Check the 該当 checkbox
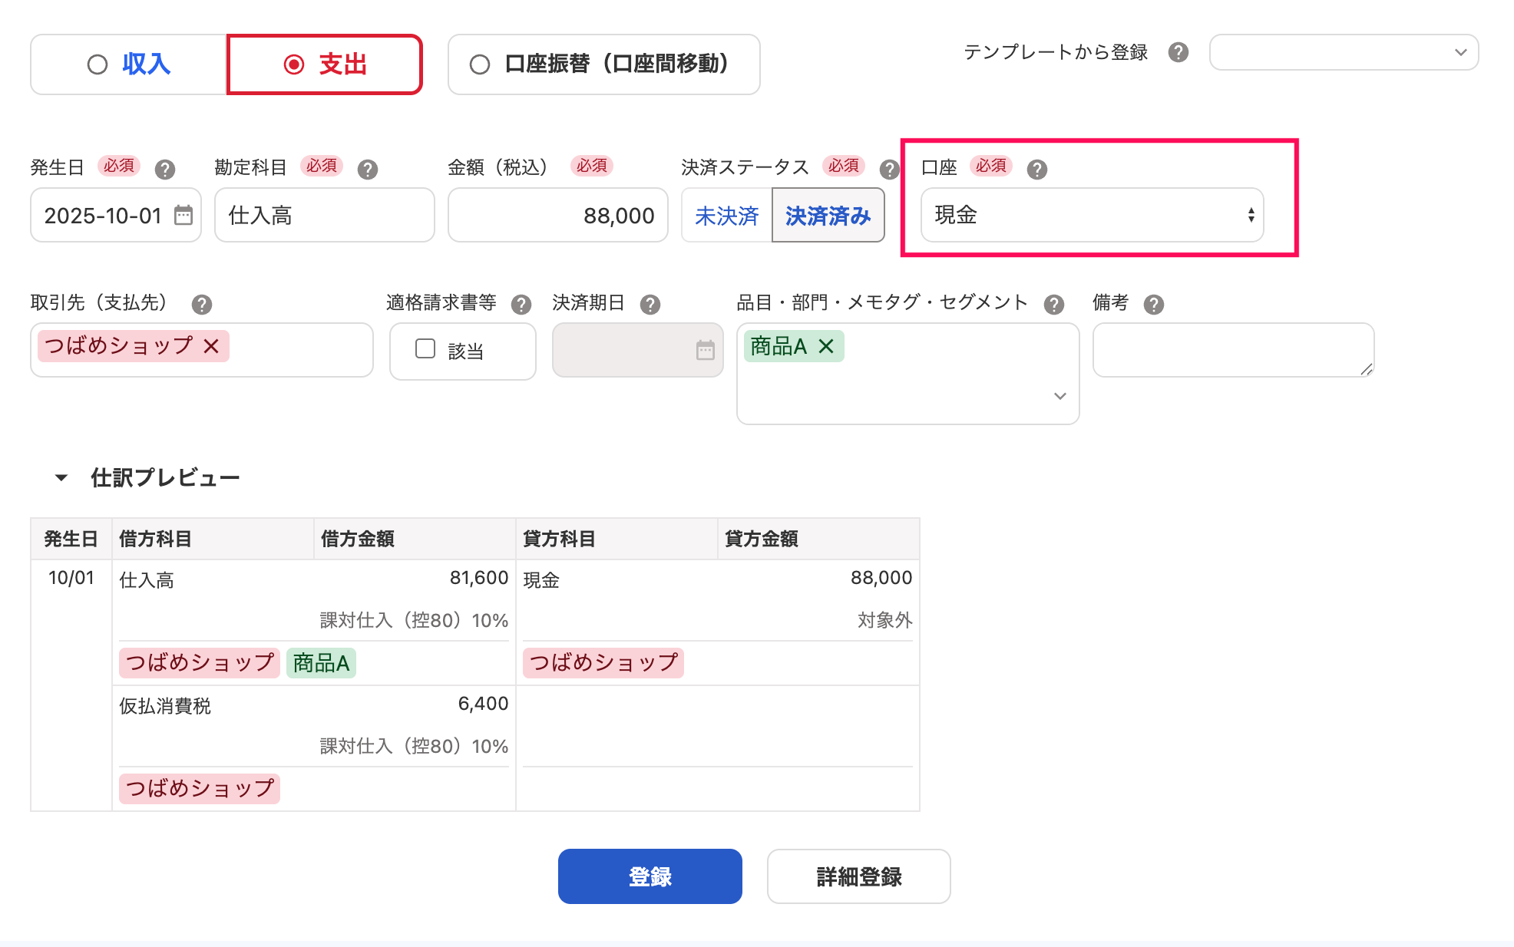This screenshot has width=1514, height=947. pyautogui.click(x=425, y=349)
